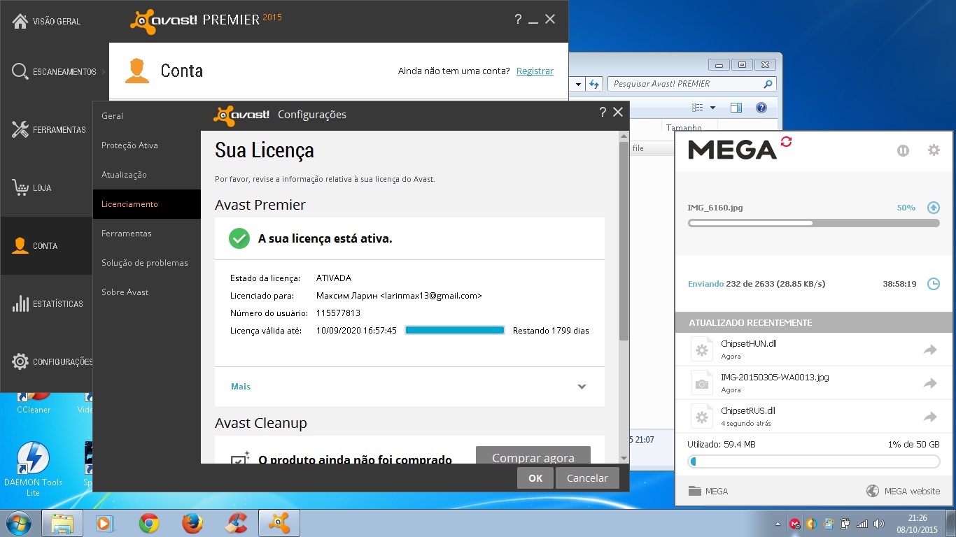956x537 pixels.
Task: Click search magnifier in Explorer search box
Action: [768, 84]
